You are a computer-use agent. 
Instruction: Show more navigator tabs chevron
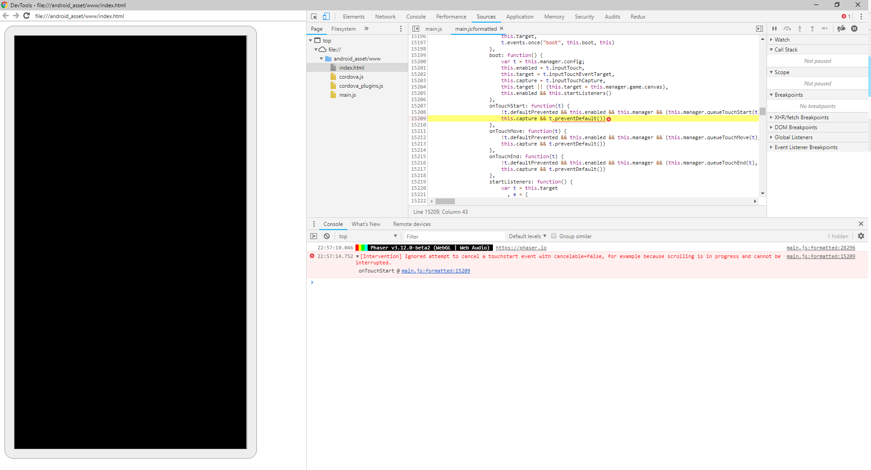click(366, 29)
